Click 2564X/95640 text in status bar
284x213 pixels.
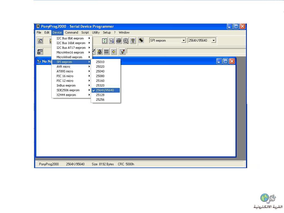[75, 164]
